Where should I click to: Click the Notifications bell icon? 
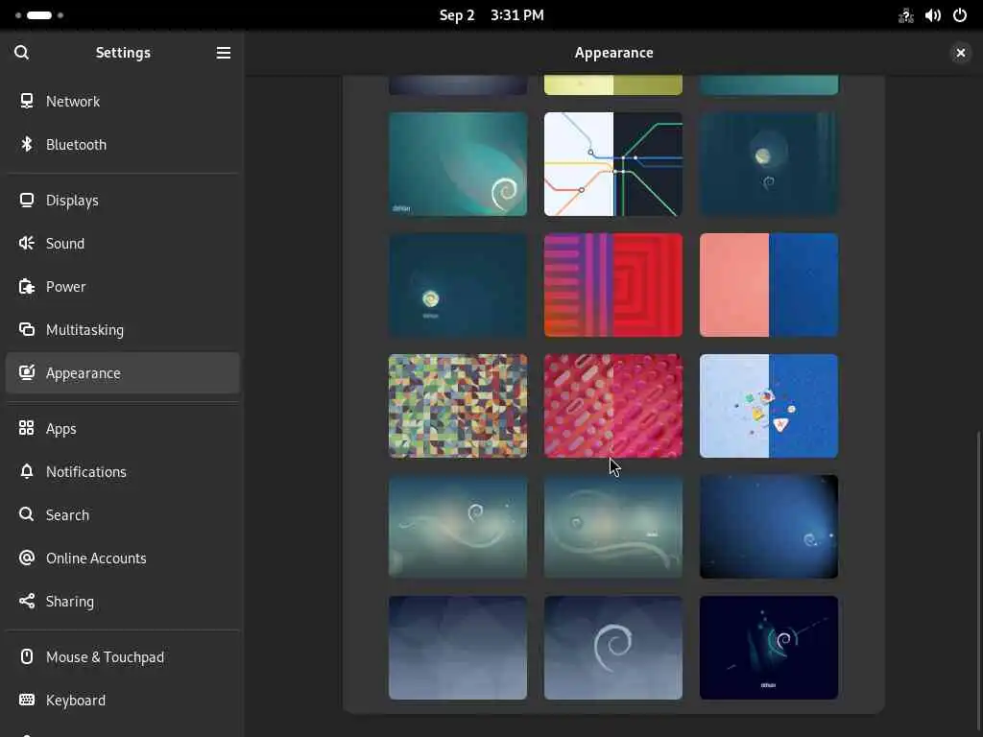(26, 471)
